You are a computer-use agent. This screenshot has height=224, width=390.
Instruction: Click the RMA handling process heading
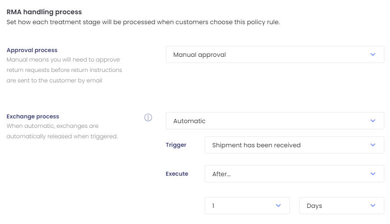click(x=44, y=12)
